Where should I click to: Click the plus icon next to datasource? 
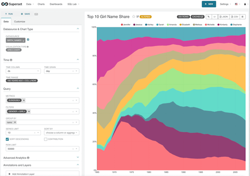[28, 40]
